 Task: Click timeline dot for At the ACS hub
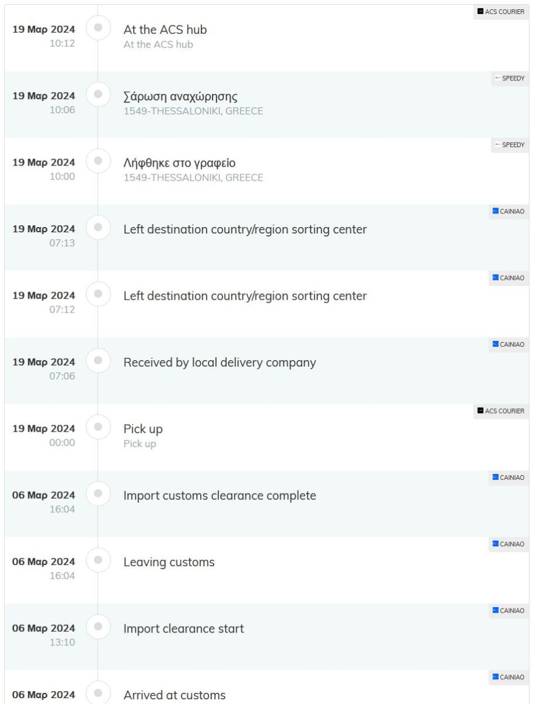pyautogui.click(x=98, y=27)
